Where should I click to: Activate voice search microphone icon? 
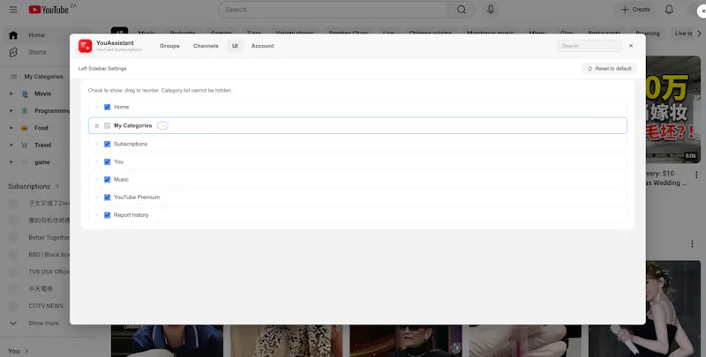(x=491, y=10)
